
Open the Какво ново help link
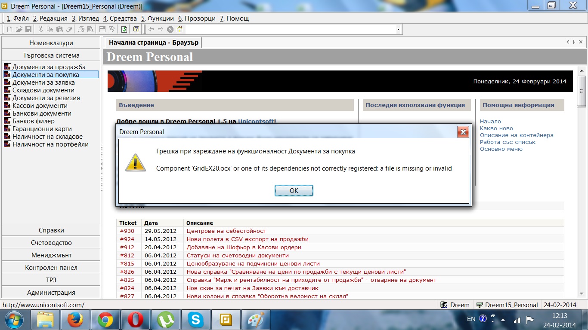(496, 128)
